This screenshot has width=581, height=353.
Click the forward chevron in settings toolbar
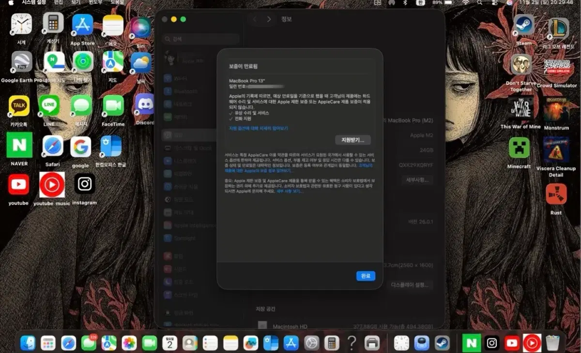(269, 19)
